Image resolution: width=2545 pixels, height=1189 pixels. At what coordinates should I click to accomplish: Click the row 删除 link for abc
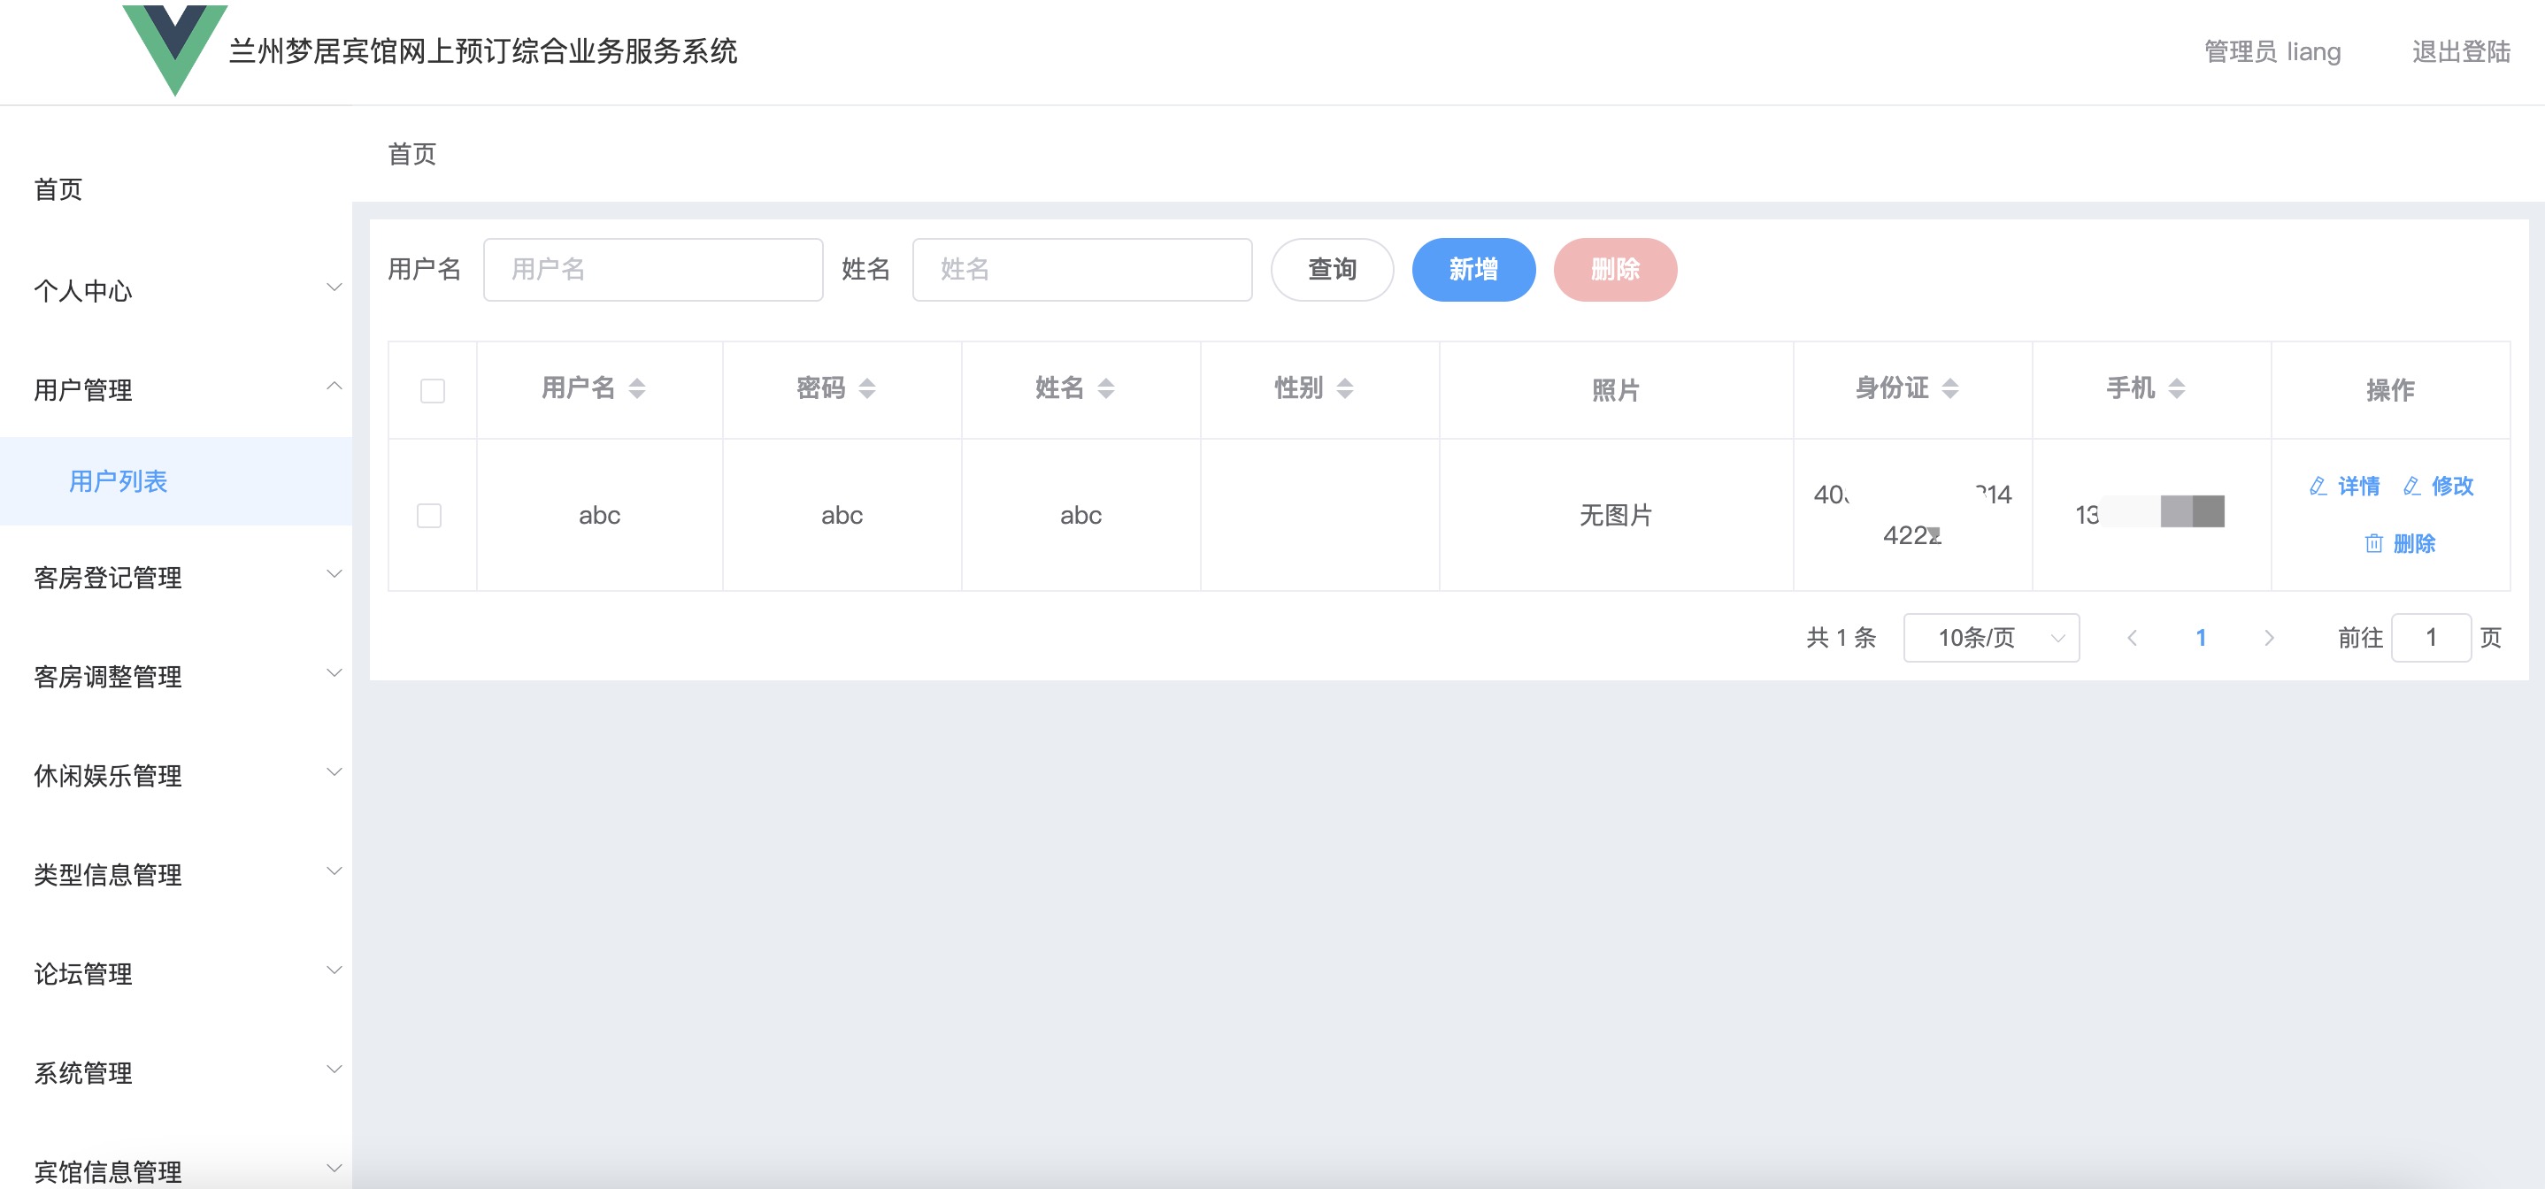click(x=2399, y=543)
